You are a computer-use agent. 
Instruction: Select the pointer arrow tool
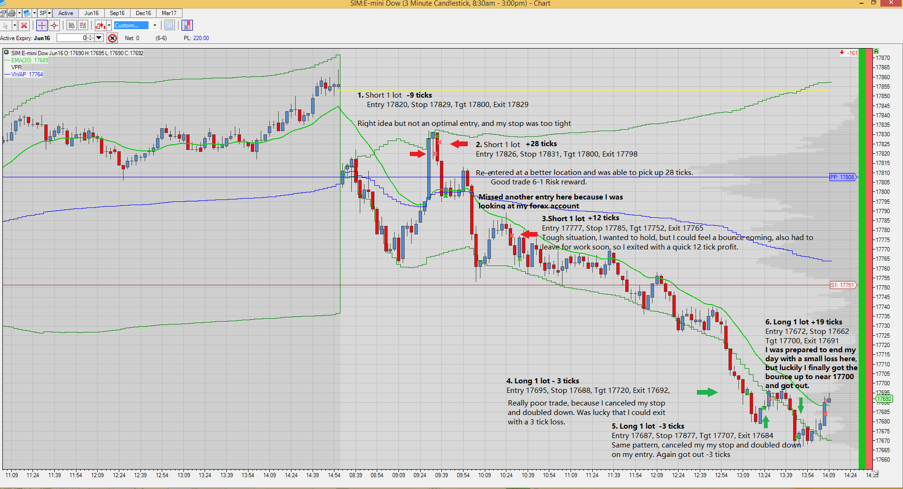(x=6, y=25)
